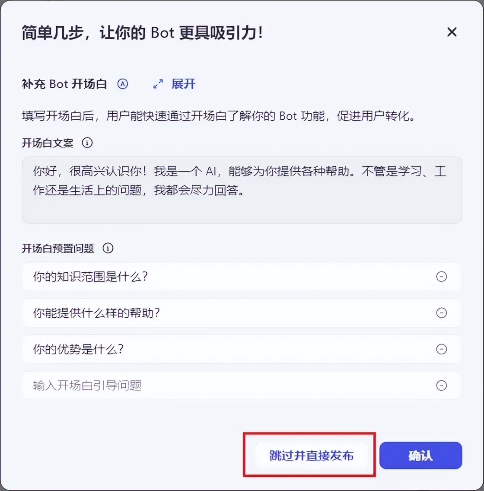
Task: Click the minus icon on the empty question row
Action: click(441, 386)
